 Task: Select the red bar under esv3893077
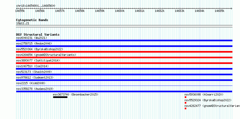124,63
